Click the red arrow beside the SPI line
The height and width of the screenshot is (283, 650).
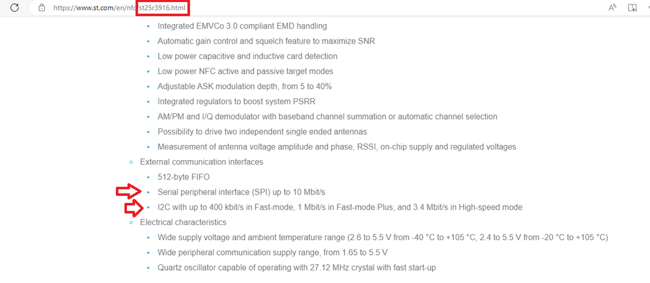(x=126, y=191)
